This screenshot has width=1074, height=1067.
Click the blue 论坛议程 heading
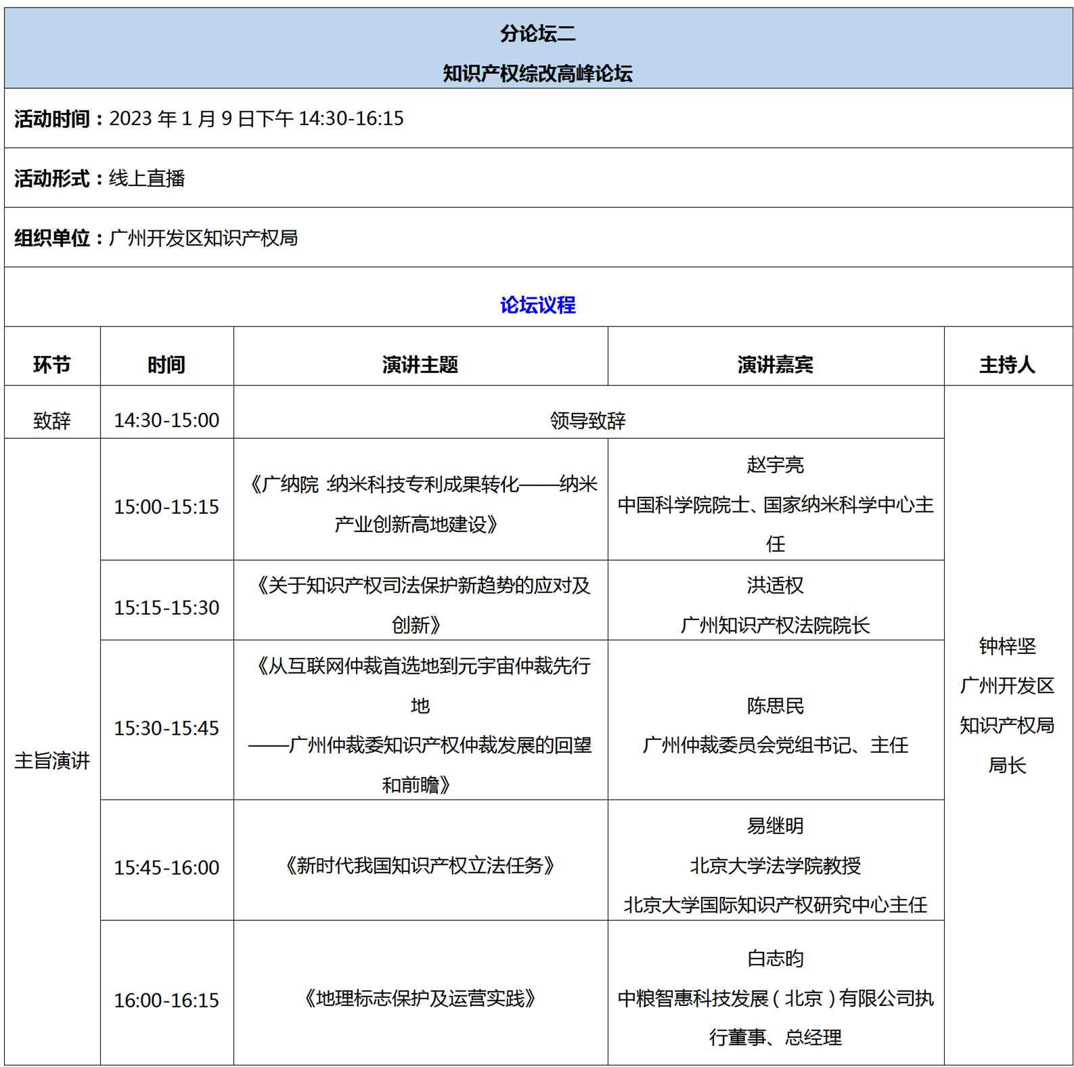(x=537, y=305)
